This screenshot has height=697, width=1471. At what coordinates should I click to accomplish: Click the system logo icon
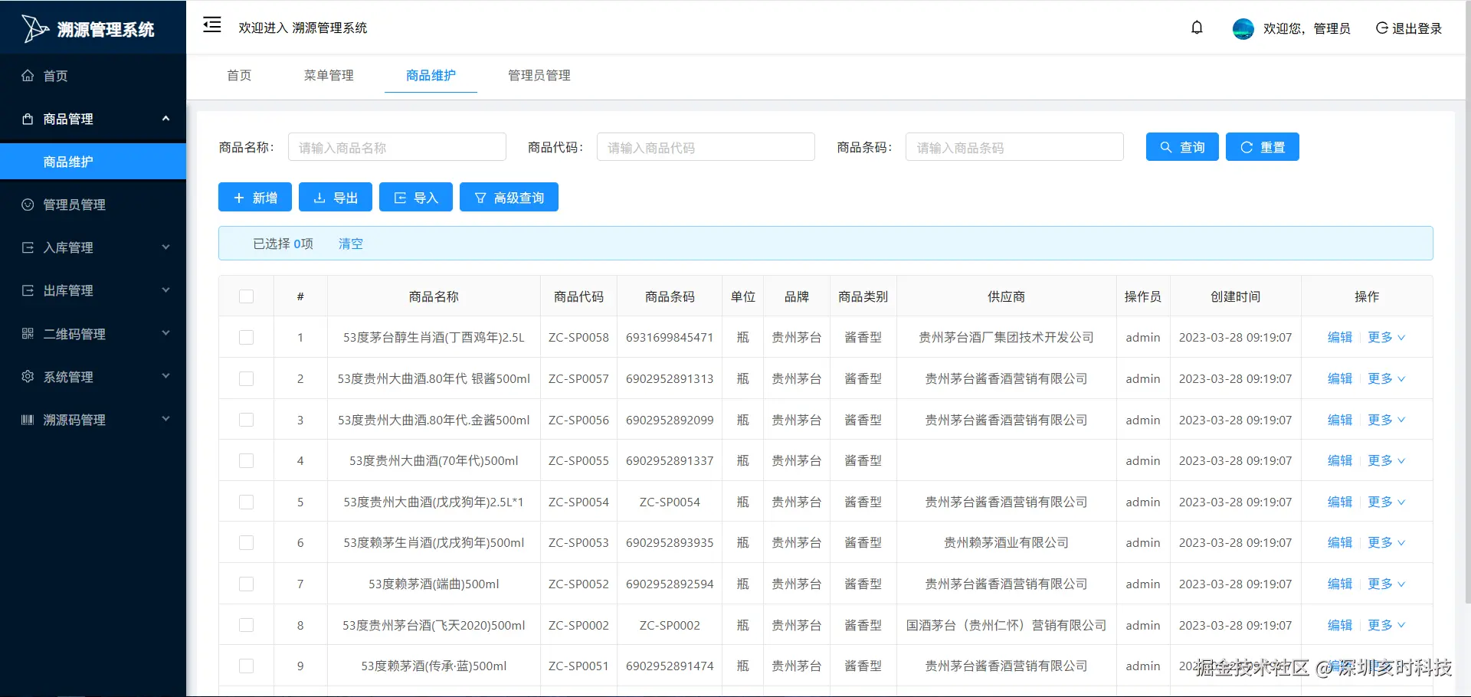(x=34, y=29)
